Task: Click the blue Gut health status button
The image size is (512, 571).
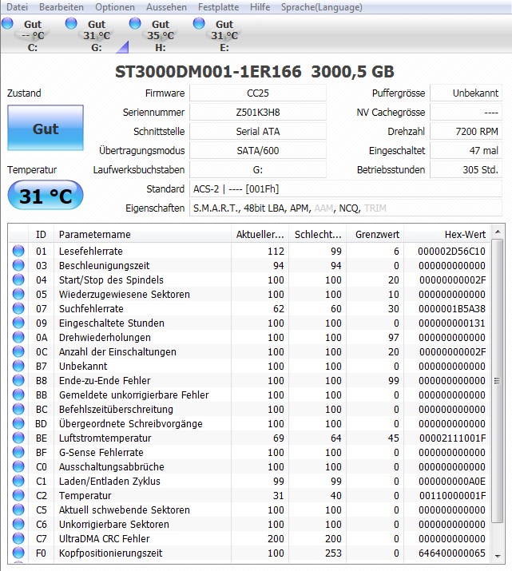Action: tap(46, 128)
